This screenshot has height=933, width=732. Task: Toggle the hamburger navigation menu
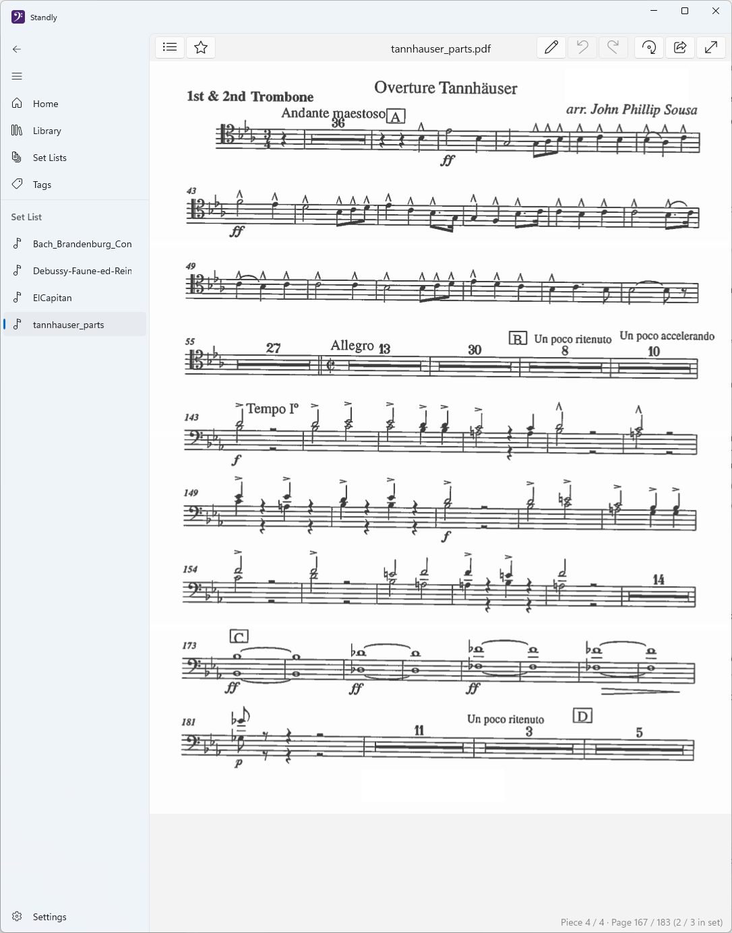pos(17,76)
